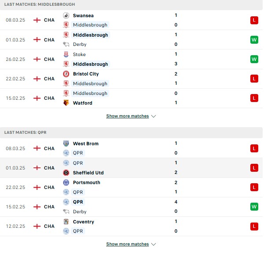
Task: Expand Middlesbrough matches with the chevron arrow
Action: click(153, 116)
